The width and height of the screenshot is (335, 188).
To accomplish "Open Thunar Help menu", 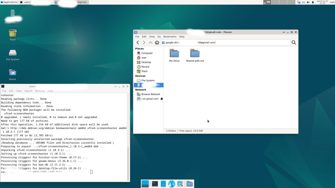I will point(182,37).
